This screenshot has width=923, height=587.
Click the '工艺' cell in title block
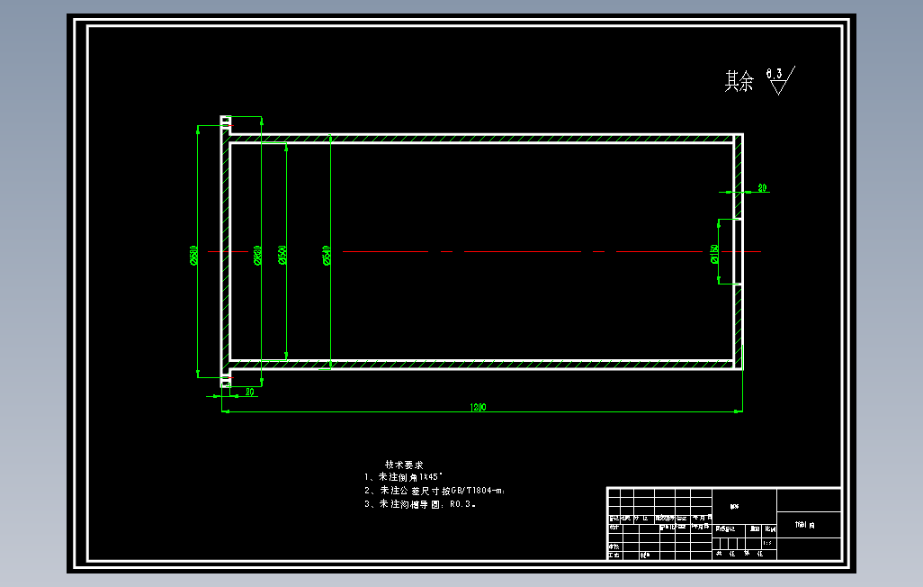coord(614,555)
